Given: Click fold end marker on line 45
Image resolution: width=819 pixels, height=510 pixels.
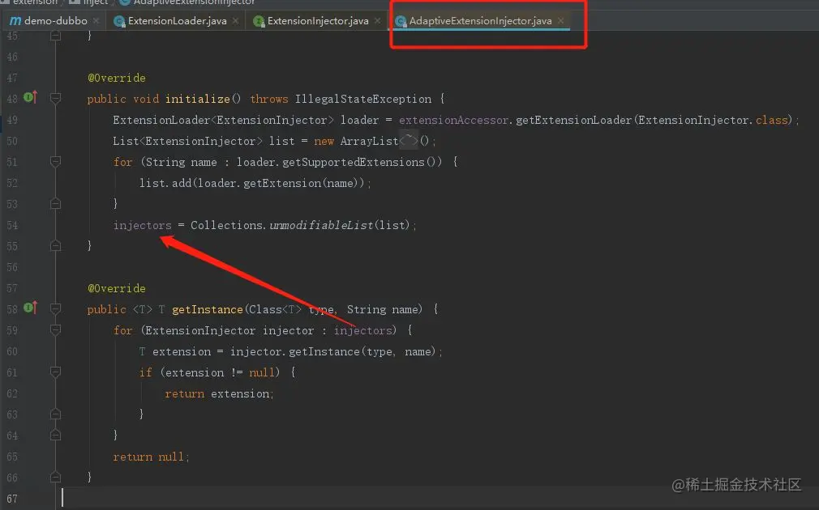Looking at the screenshot, I should click(x=55, y=36).
